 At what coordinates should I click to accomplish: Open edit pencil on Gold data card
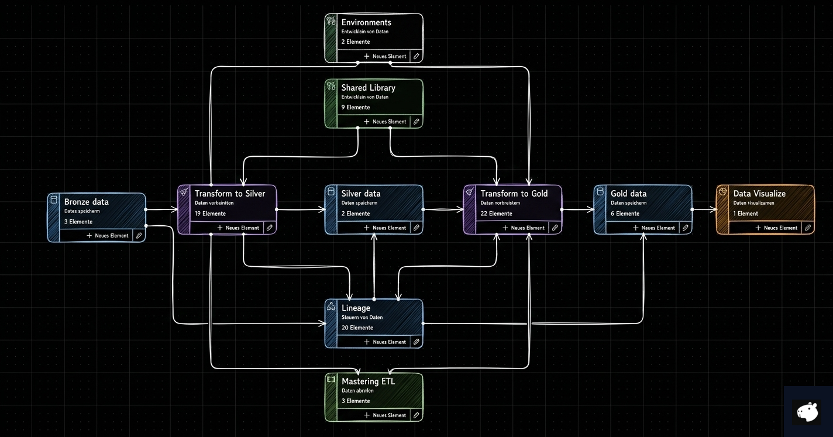pyautogui.click(x=685, y=228)
